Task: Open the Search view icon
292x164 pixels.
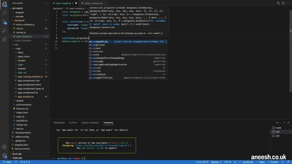Action: tap(4, 13)
